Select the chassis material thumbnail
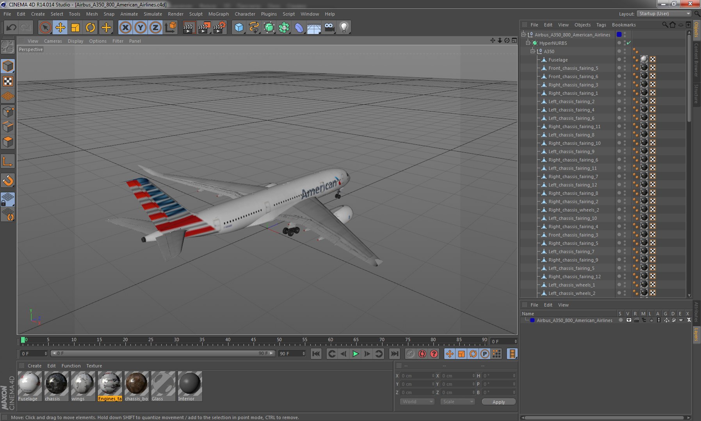Screen dimensions: 701x421 (56, 386)
